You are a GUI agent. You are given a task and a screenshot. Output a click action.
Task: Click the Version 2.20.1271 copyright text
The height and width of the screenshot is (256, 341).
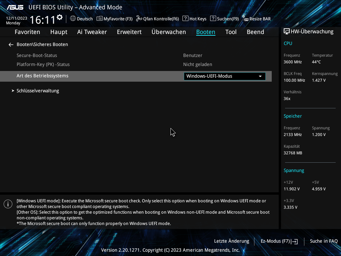[170, 250]
